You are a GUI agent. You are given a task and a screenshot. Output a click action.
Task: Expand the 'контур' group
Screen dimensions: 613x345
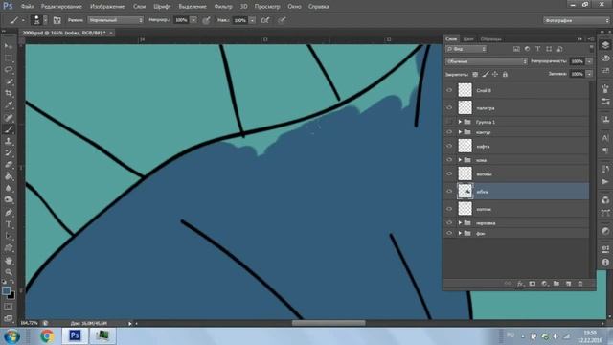(x=460, y=132)
